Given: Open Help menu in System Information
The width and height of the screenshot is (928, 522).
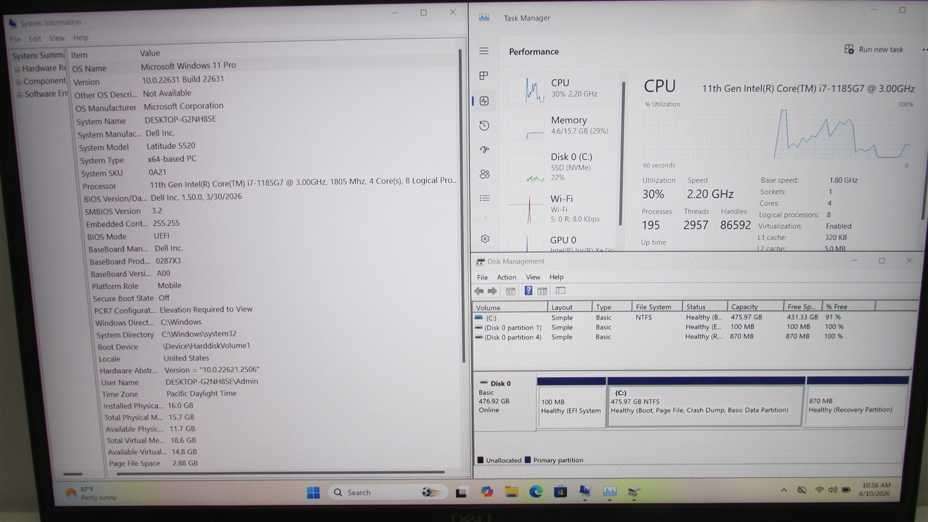Looking at the screenshot, I should (x=81, y=38).
